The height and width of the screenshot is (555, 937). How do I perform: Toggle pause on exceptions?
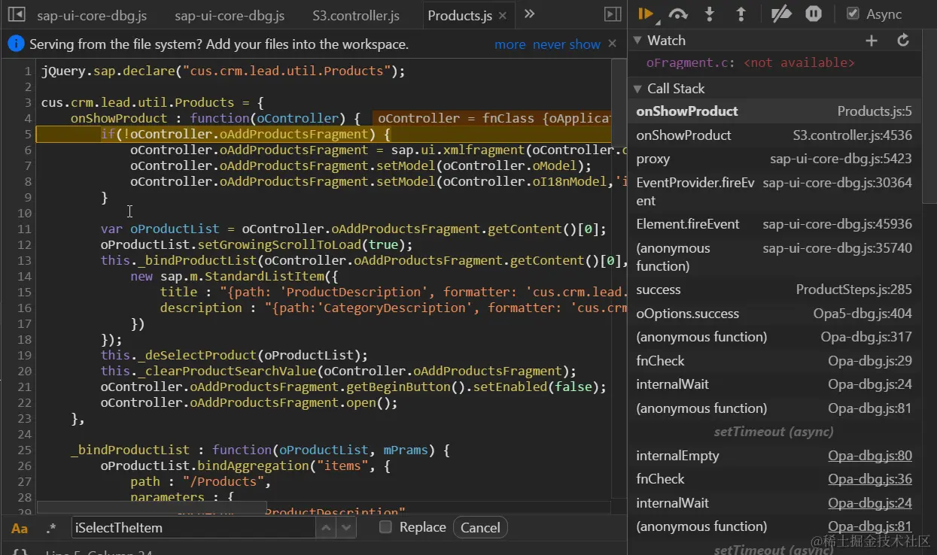(x=814, y=14)
